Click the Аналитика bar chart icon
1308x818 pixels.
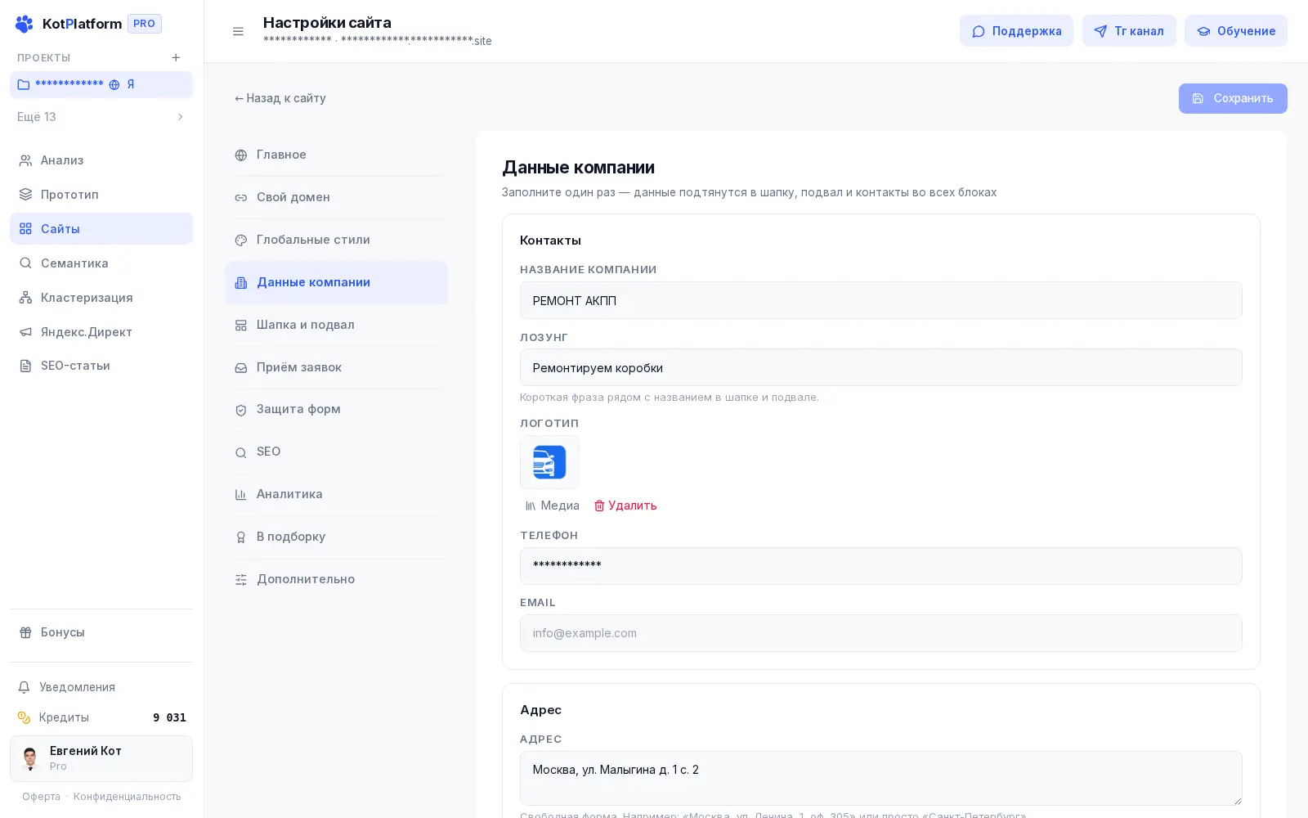point(241,495)
